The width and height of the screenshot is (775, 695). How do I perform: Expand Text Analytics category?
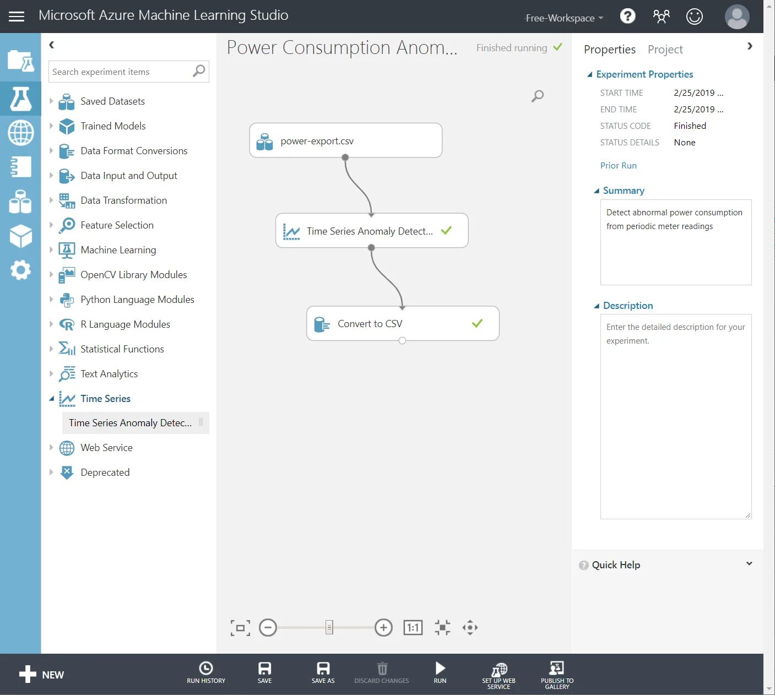click(51, 373)
